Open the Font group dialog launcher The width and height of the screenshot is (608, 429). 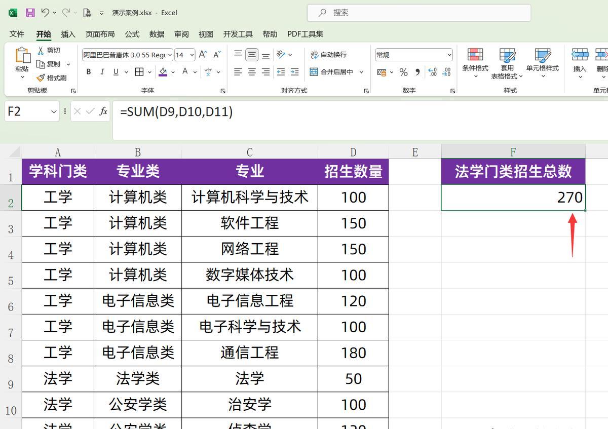point(223,91)
